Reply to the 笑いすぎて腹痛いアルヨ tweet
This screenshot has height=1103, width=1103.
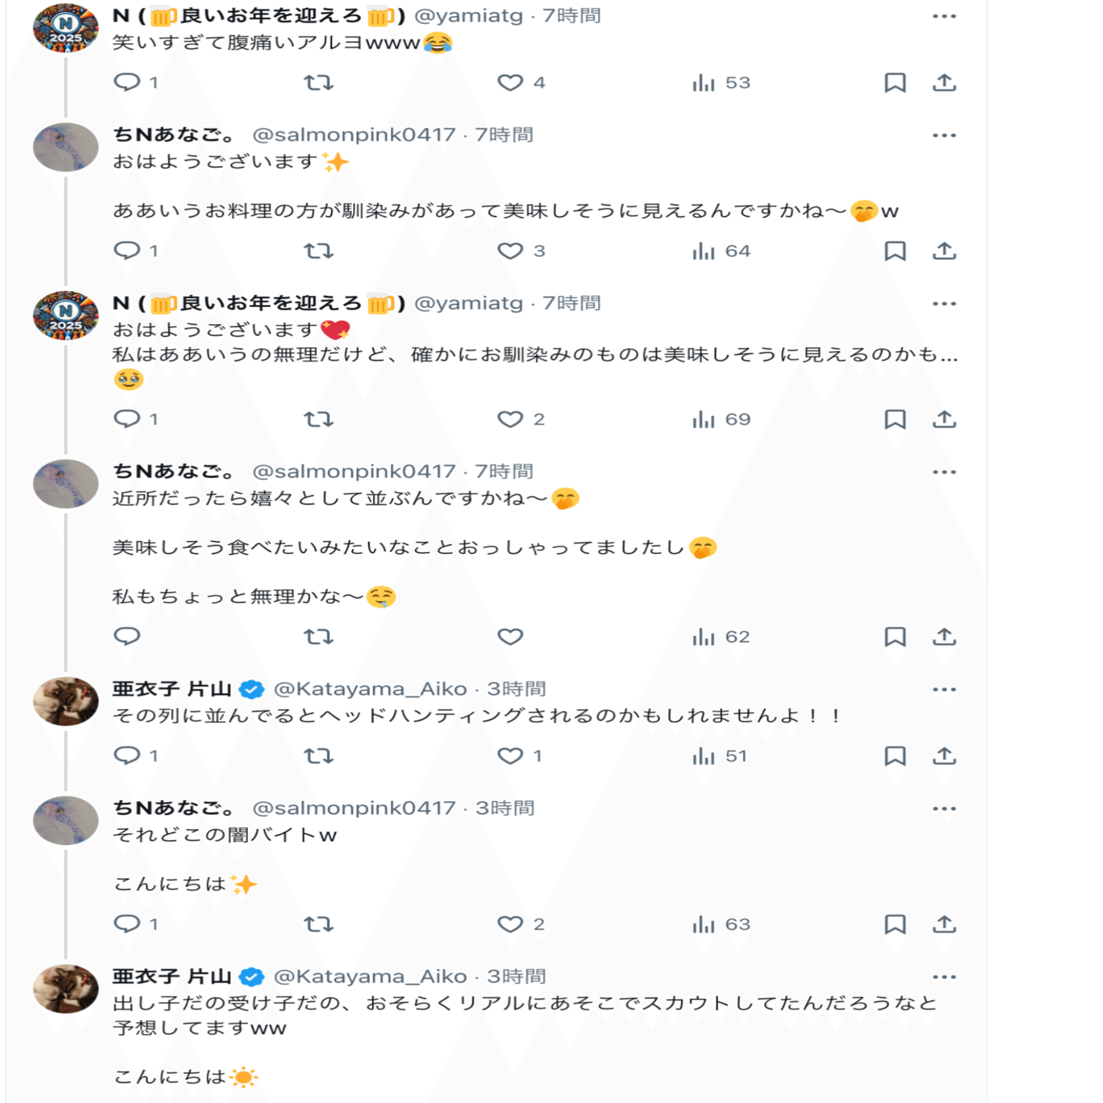pos(127,82)
